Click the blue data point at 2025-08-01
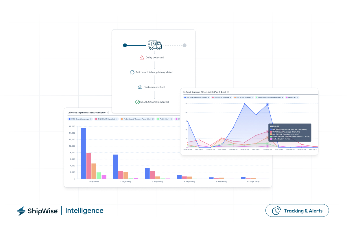Screen dimensions: 347x231 188,121
